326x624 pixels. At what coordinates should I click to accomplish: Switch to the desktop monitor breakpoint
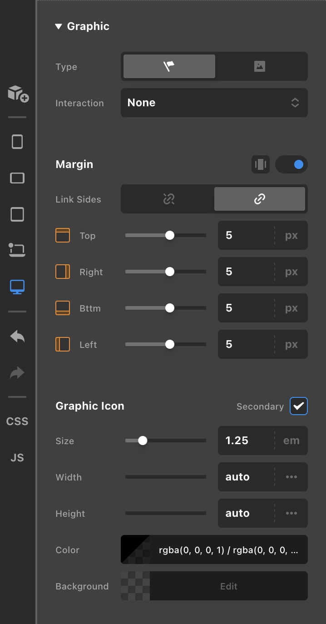[17, 287]
